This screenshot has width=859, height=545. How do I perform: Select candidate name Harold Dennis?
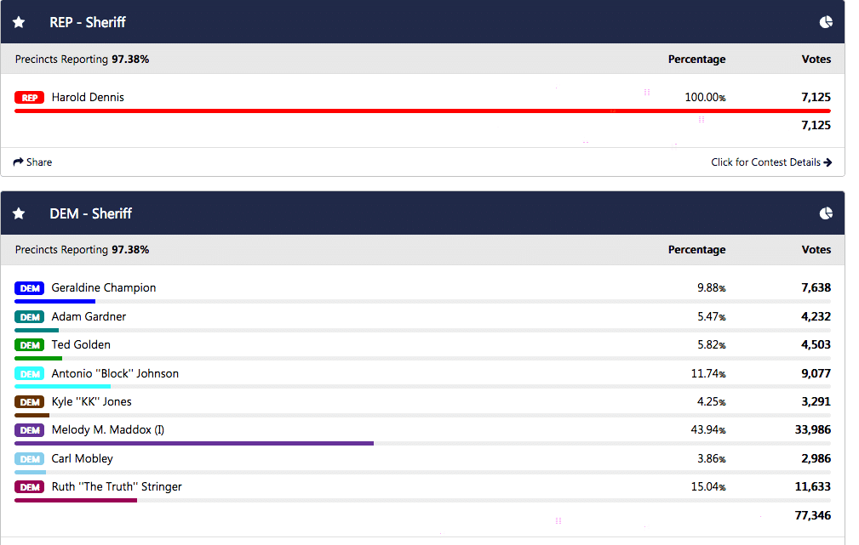[88, 98]
